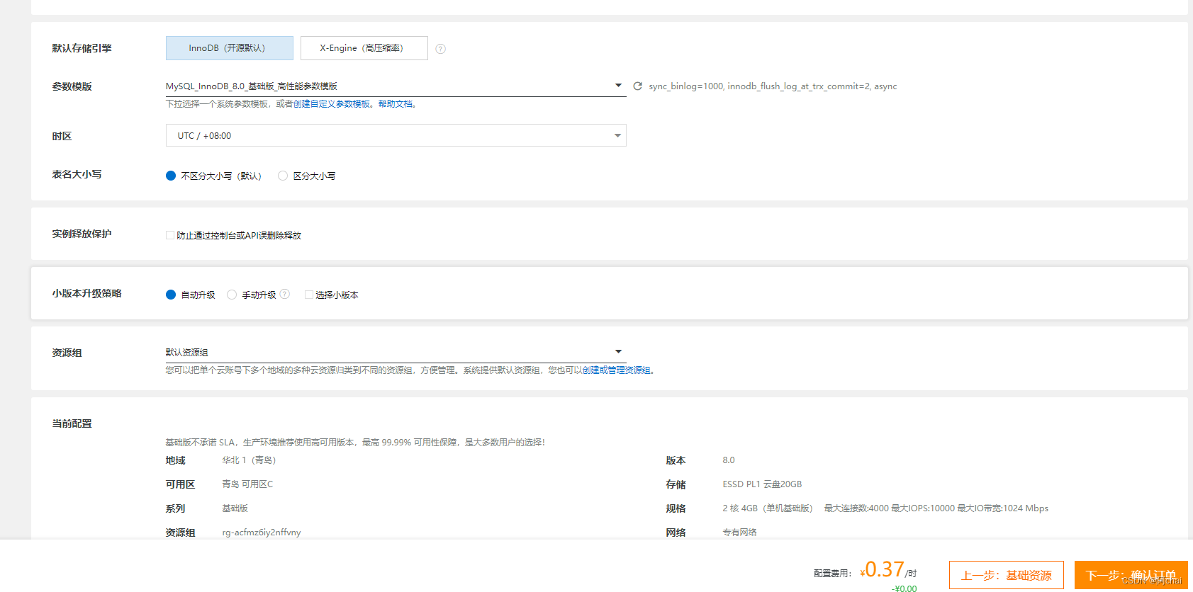Click the resource group ID rg-acfmz6iy2nffvny
This screenshot has width=1193, height=592.
pyautogui.click(x=262, y=533)
